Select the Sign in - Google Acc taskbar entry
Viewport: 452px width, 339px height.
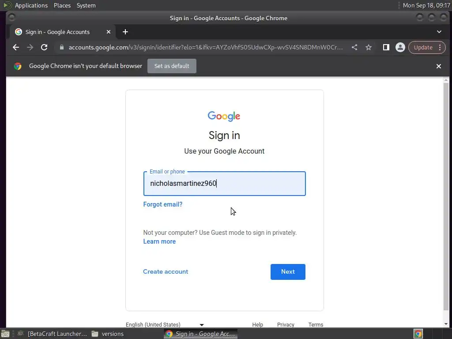click(x=201, y=334)
